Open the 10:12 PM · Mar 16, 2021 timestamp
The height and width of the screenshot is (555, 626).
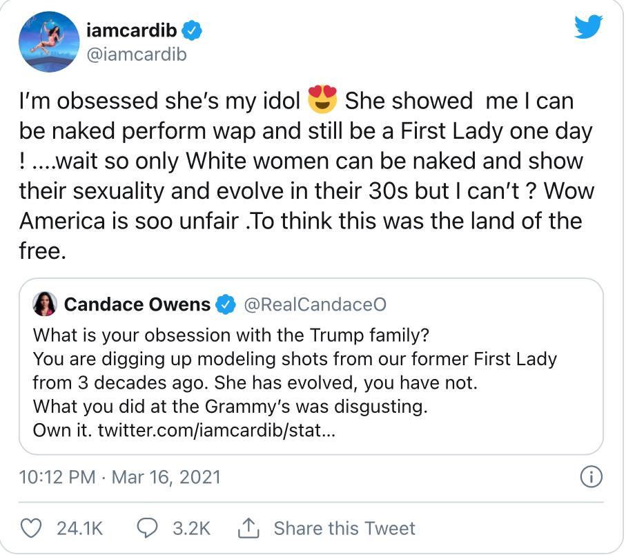pyautogui.click(x=120, y=477)
